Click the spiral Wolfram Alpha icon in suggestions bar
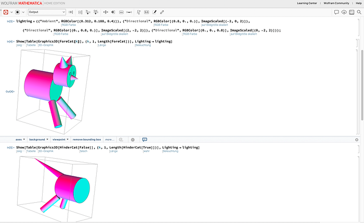The width and height of the screenshot is (364, 223). [x=121, y=140]
